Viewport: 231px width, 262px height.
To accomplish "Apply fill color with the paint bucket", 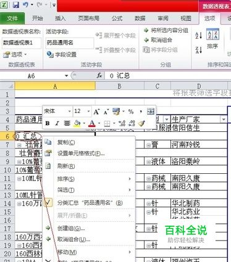I will [x=77, y=123].
